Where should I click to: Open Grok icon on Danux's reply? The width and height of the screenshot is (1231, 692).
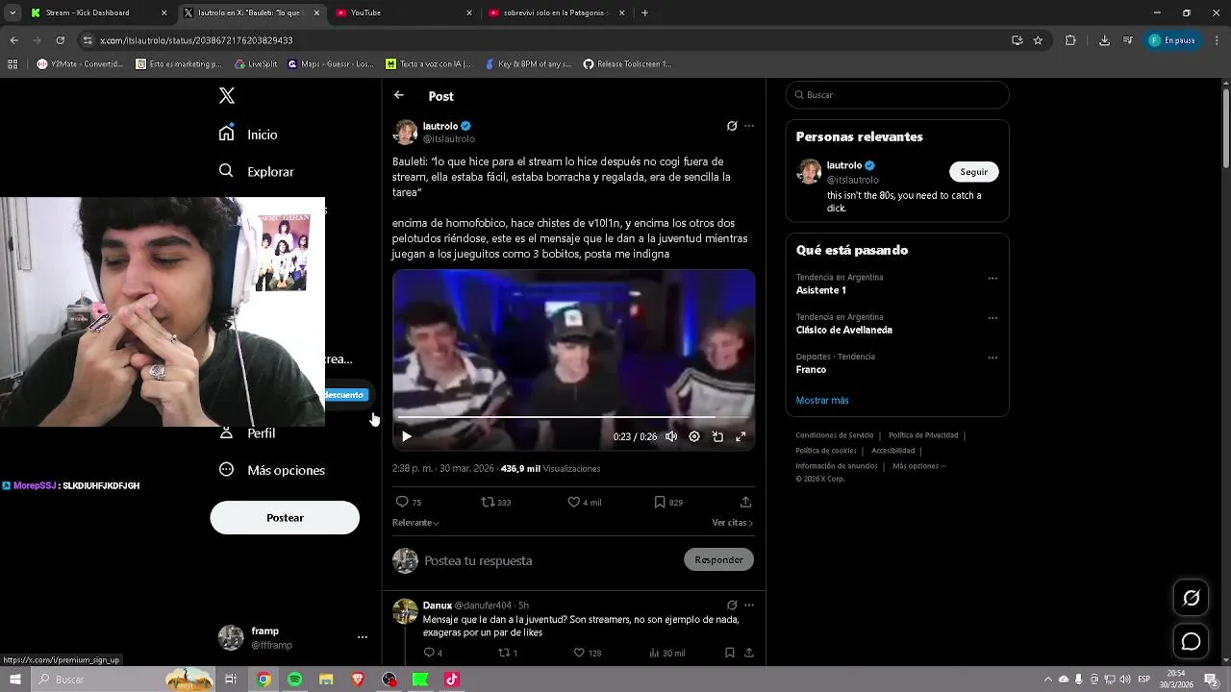732,605
